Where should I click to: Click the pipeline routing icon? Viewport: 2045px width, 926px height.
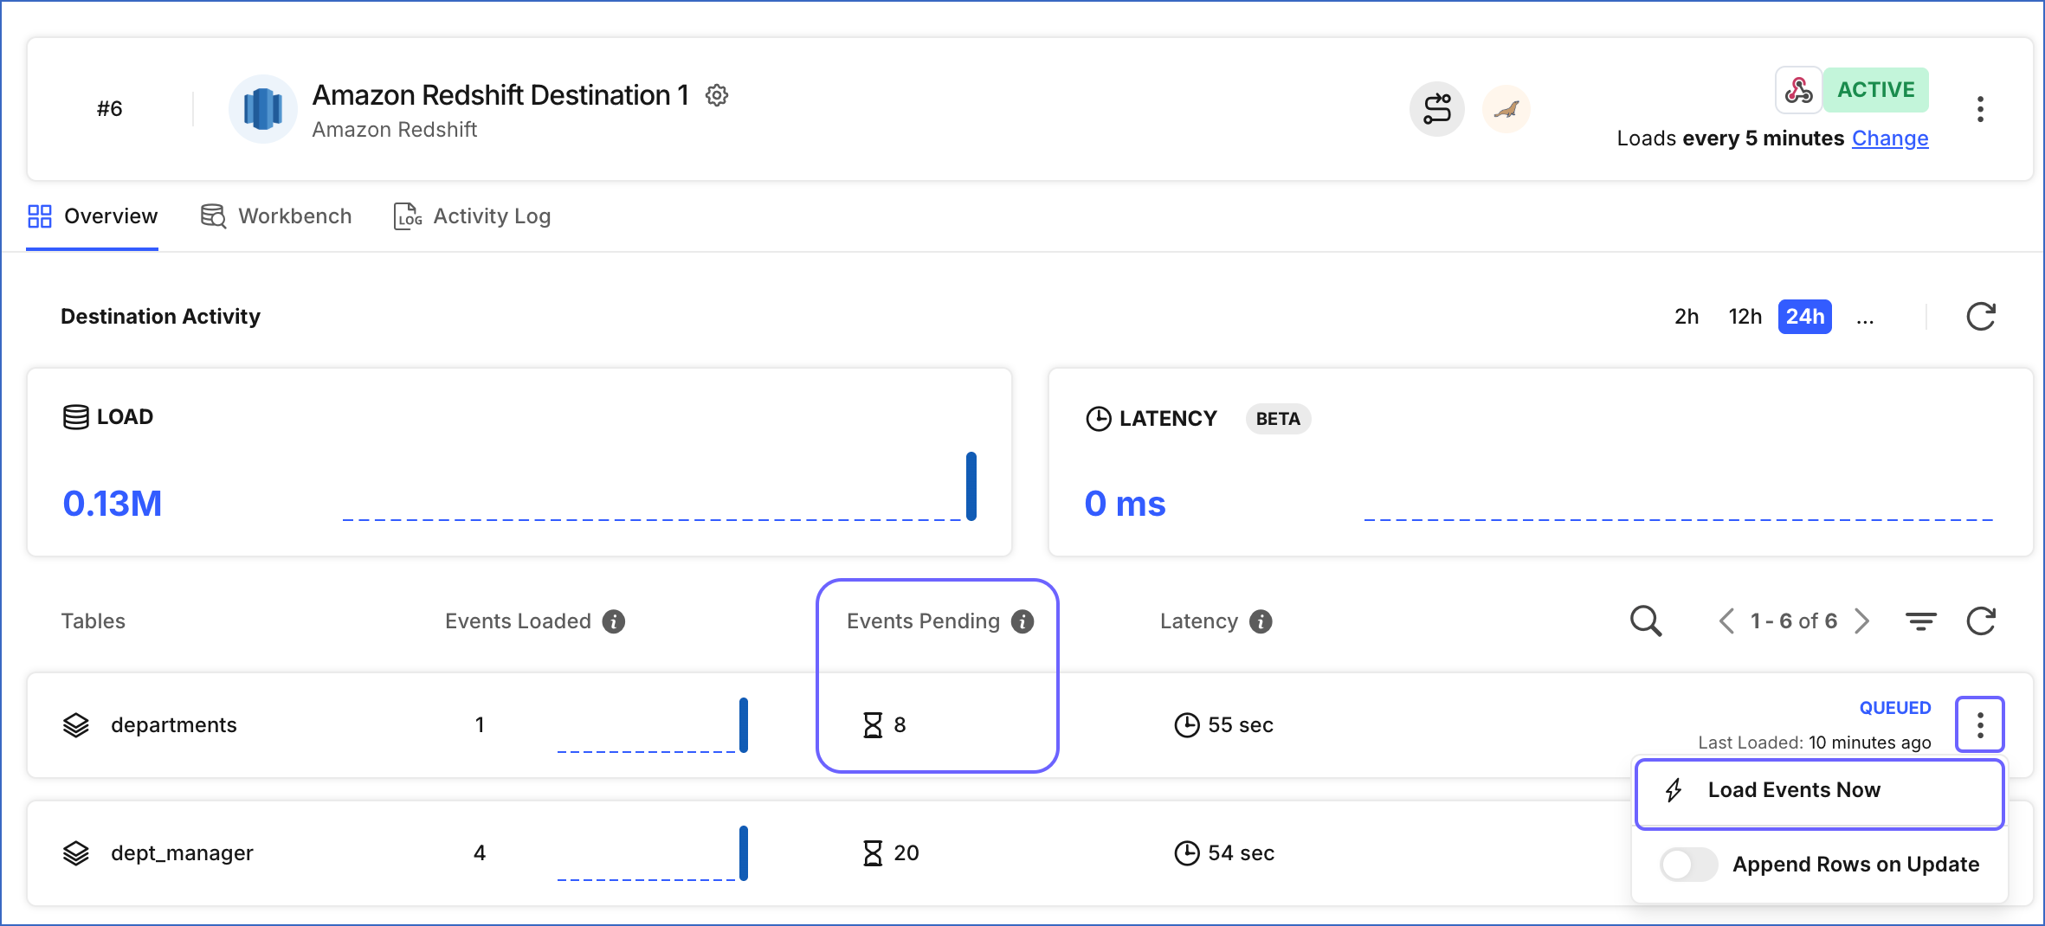click(1437, 109)
